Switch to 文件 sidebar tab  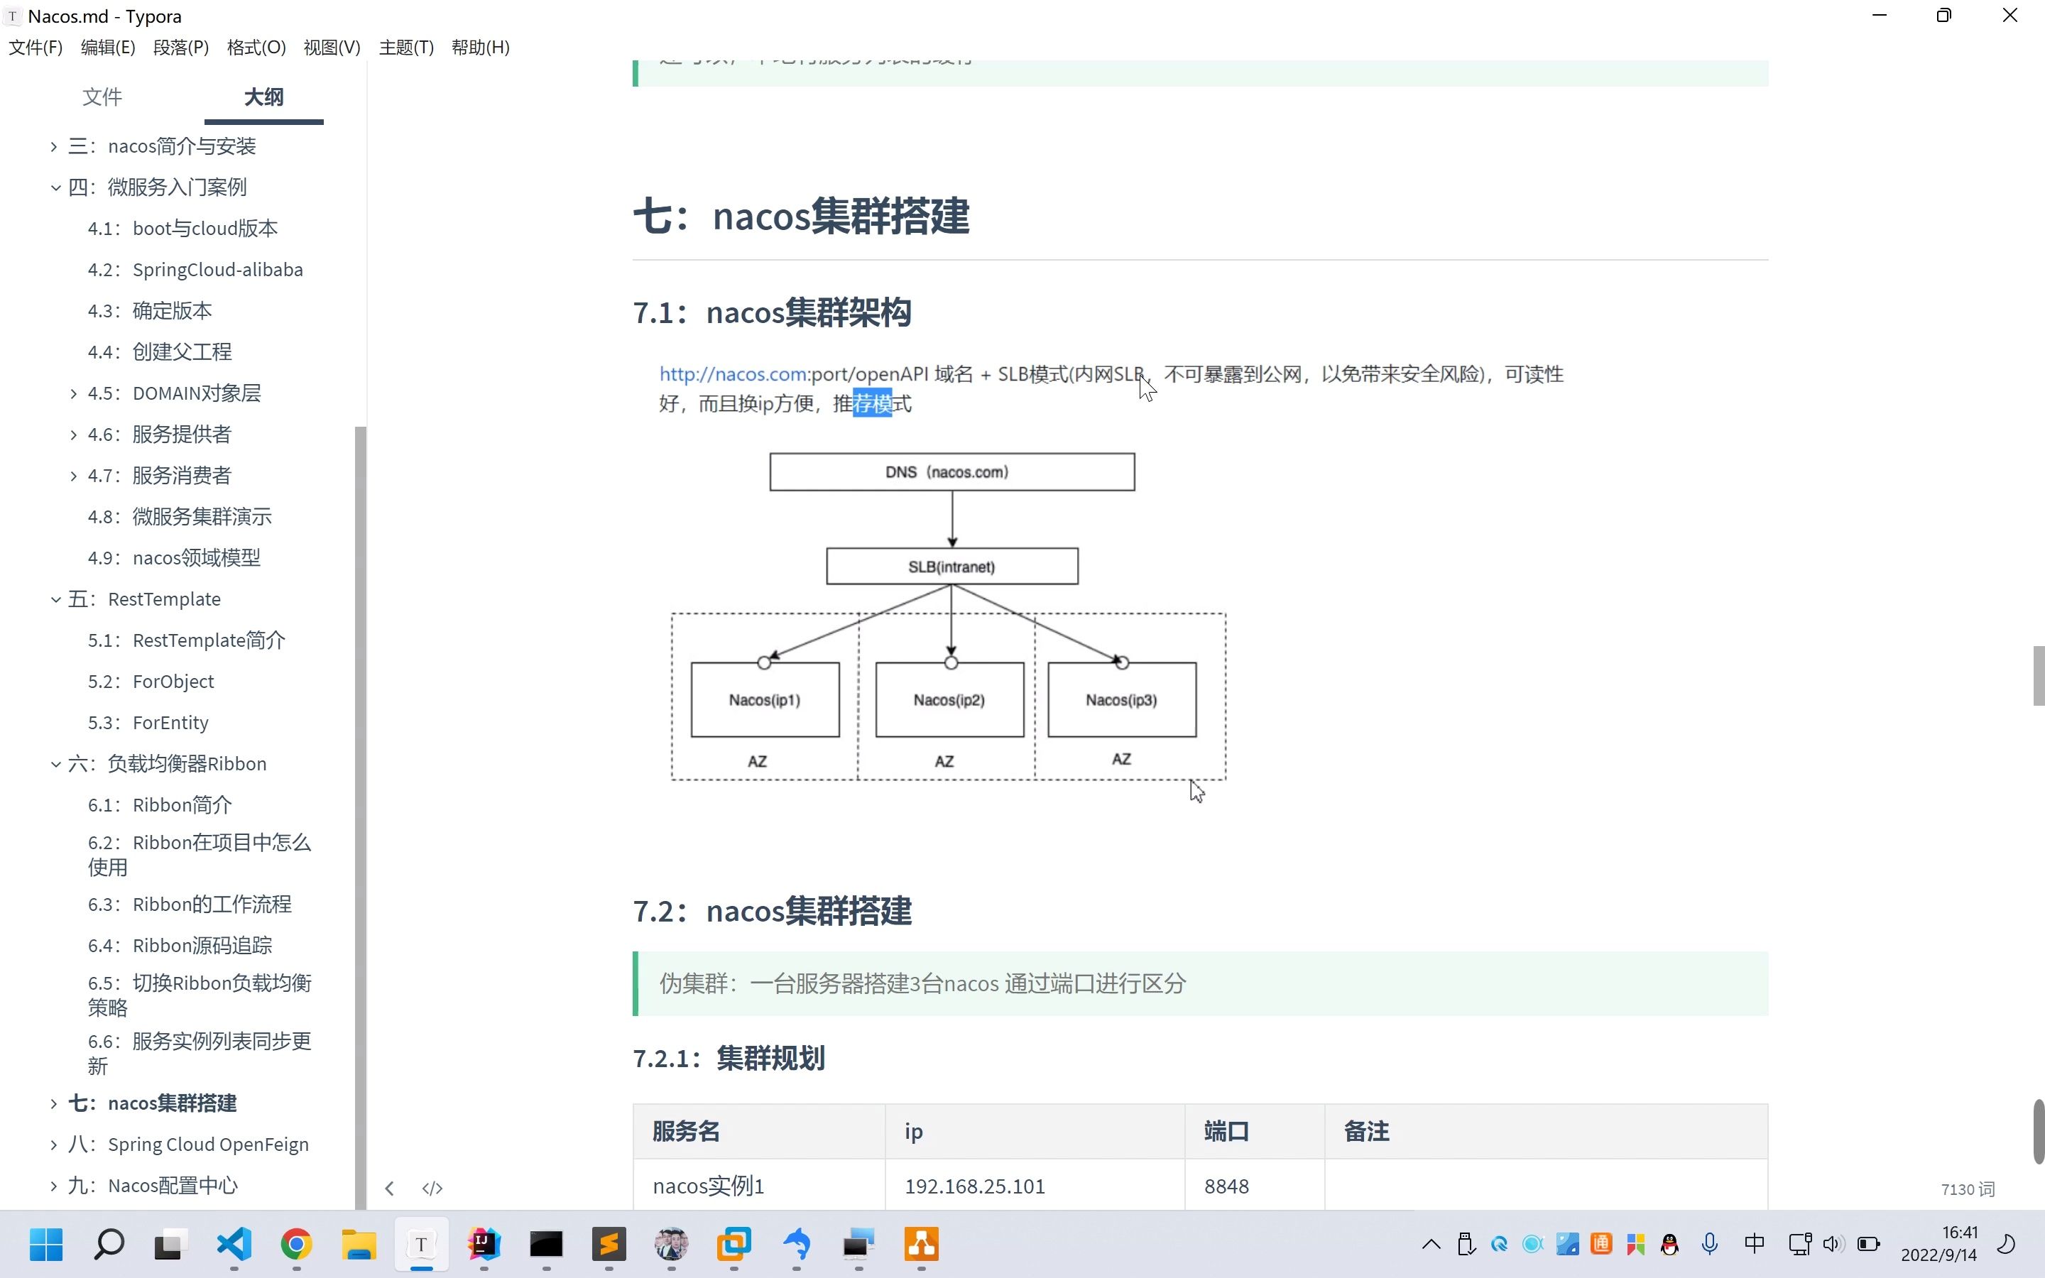(102, 97)
